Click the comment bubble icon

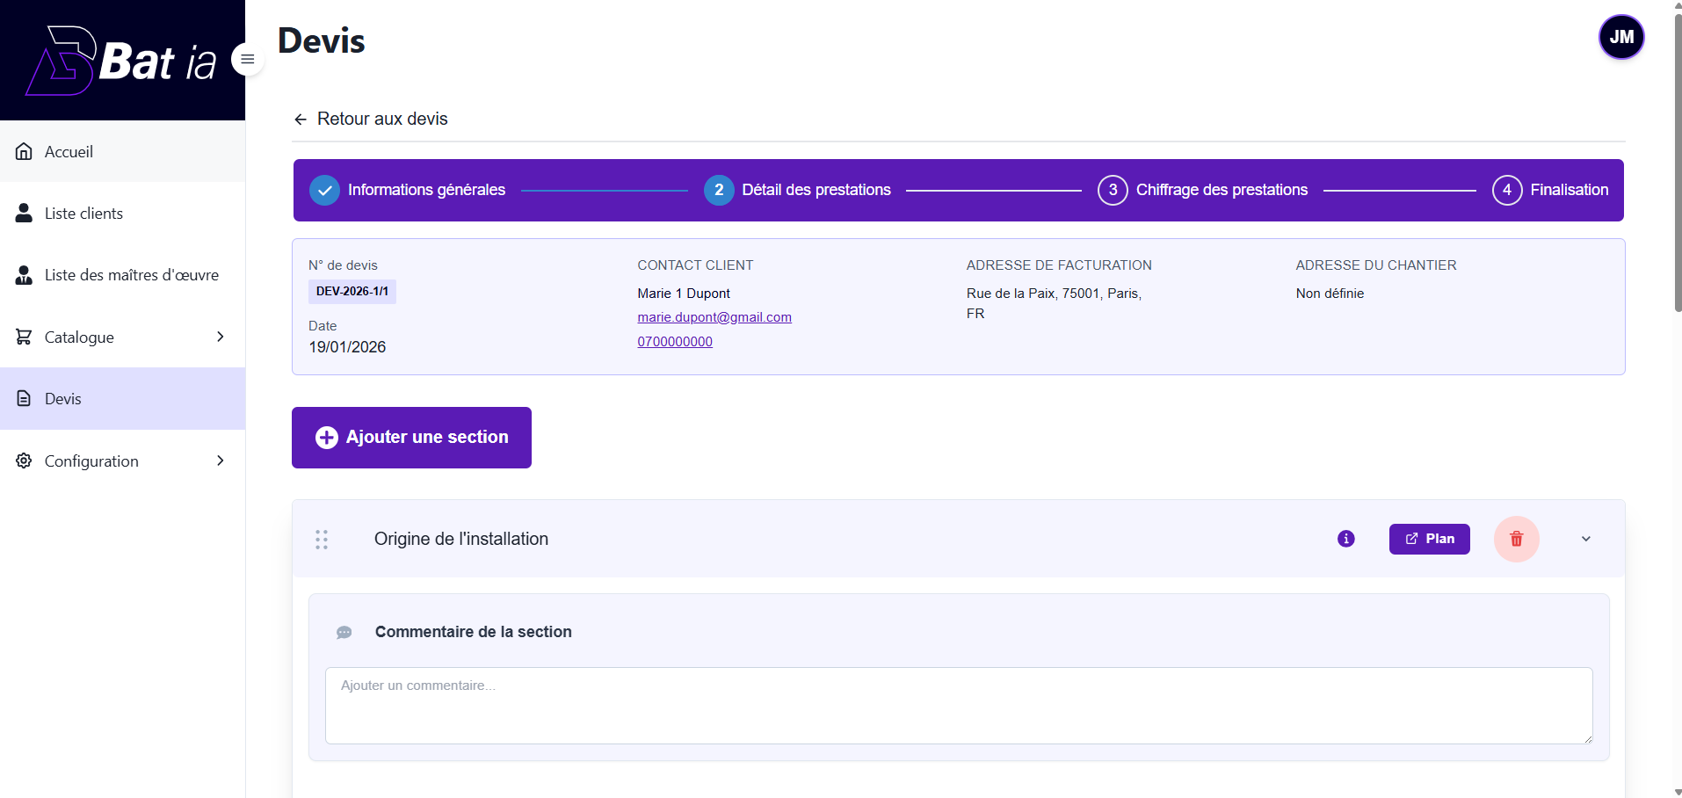344,632
